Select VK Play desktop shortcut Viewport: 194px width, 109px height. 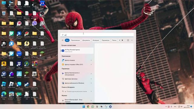(x=42, y=5)
